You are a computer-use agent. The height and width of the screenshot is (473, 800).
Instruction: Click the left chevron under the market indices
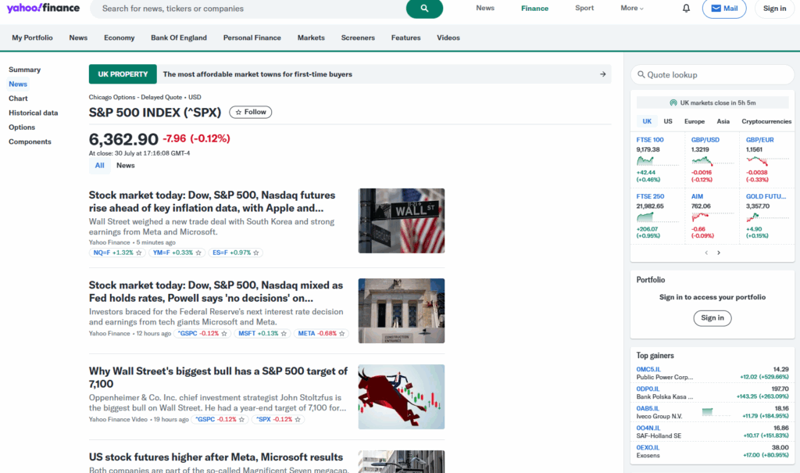pyautogui.click(x=705, y=253)
